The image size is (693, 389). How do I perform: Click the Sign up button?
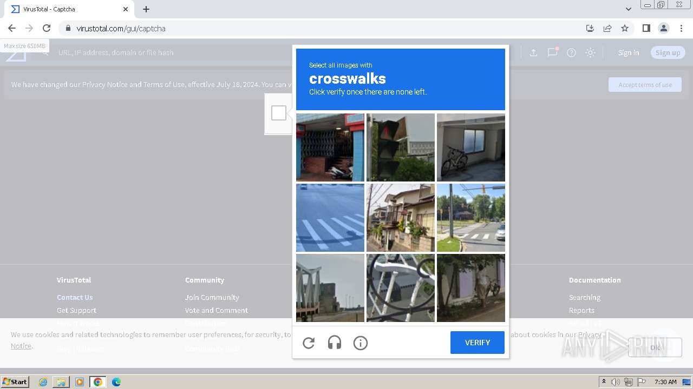point(668,52)
